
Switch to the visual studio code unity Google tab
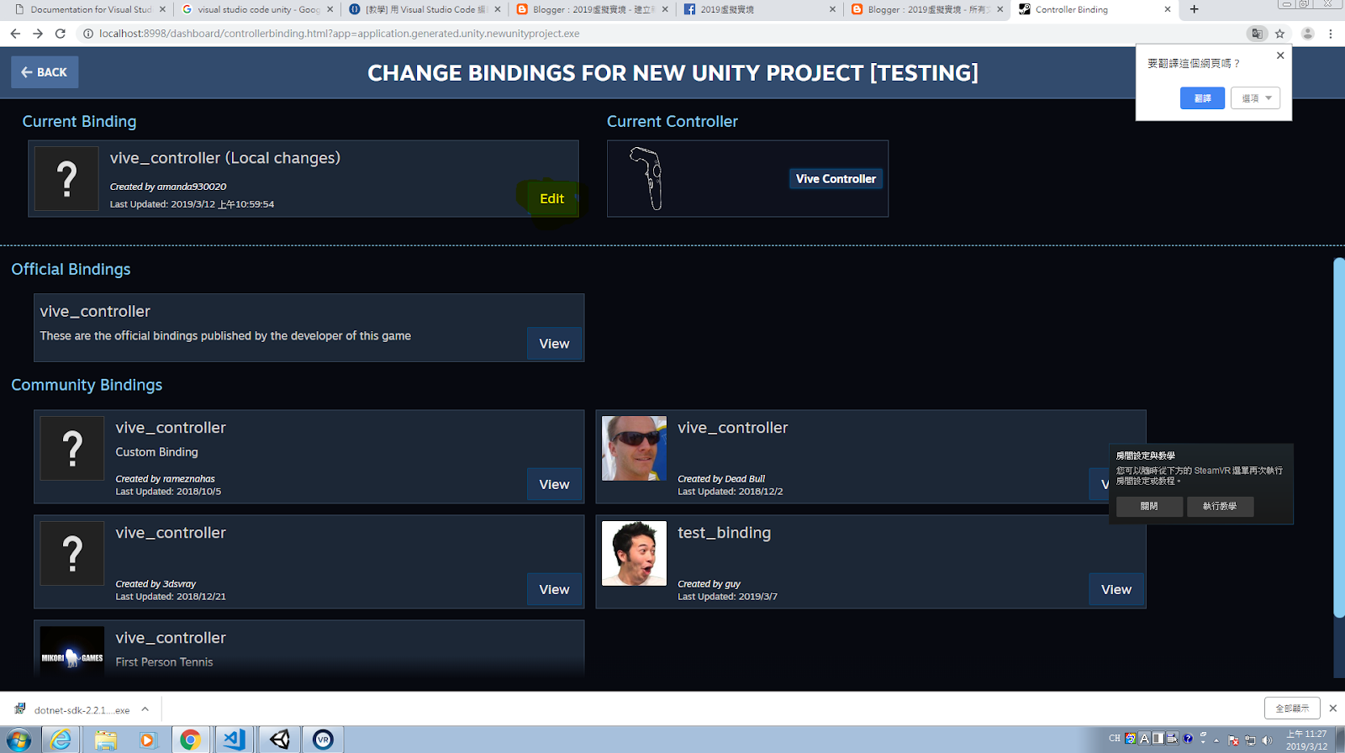coord(256,9)
